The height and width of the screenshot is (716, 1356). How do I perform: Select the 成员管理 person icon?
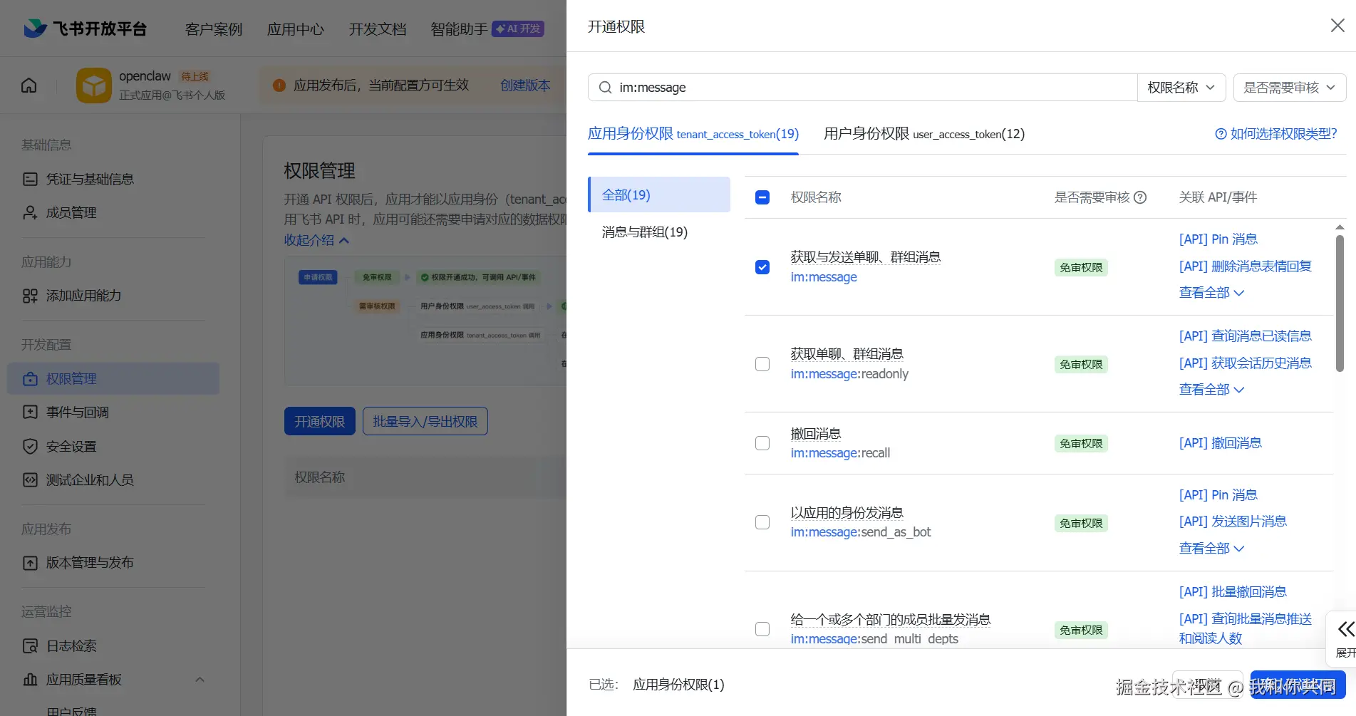(30, 212)
